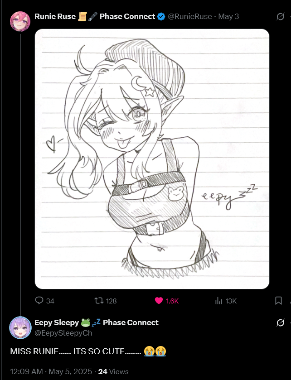Click the 12:09 AM May 5, 2025 timestamp

51,371
